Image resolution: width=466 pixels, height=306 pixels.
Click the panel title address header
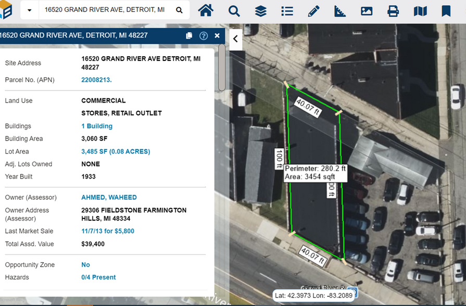74,35
